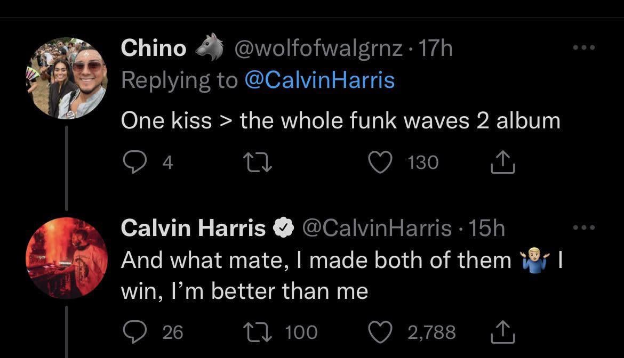Retweet Chino's tweet

pos(258,162)
